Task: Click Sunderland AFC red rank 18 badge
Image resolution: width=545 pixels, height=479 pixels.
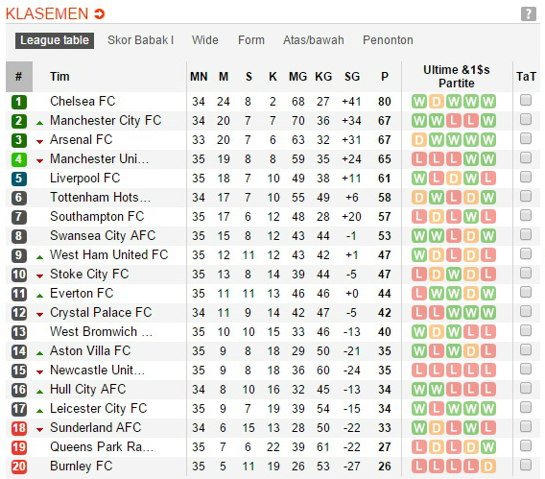Action: pyautogui.click(x=19, y=428)
